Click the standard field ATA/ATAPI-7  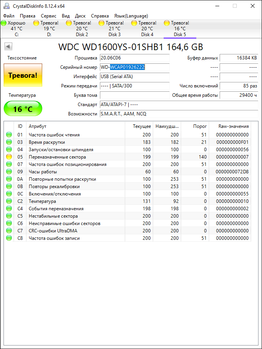pyautogui.click(x=179, y=105)
